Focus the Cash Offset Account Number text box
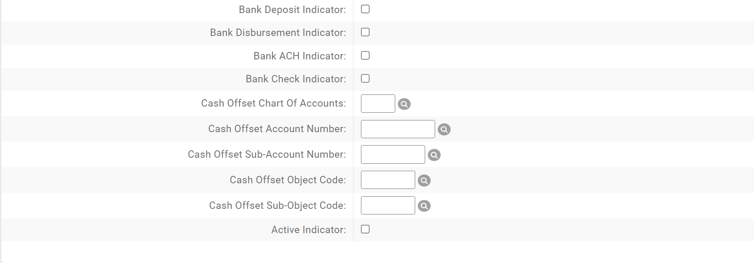Viewport: 754px width, 263px height. pos(397,129)
